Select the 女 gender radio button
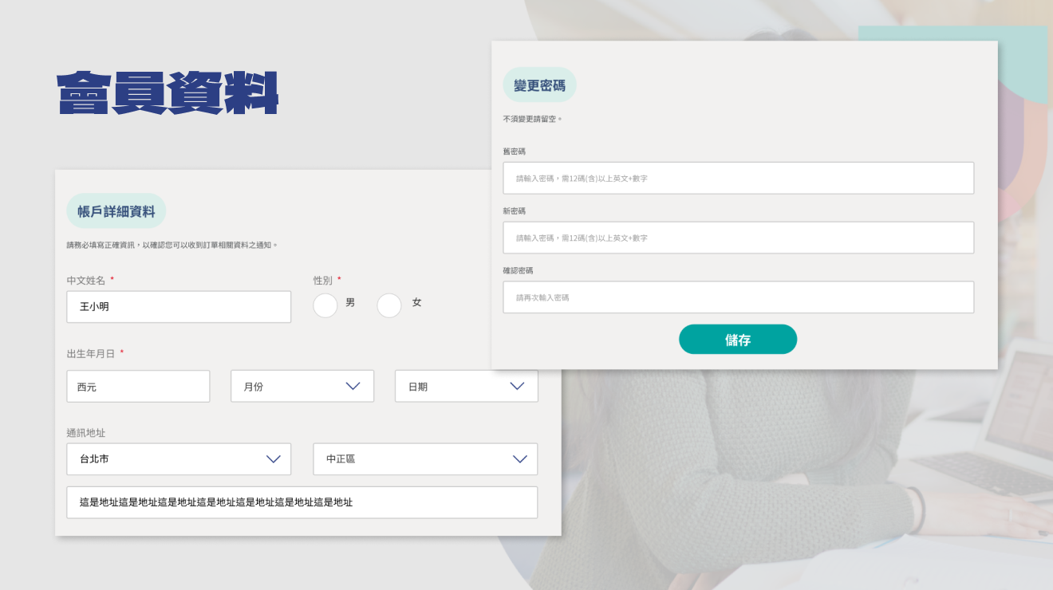Viewport: 1053px width, 590px height. coord(389,305)
